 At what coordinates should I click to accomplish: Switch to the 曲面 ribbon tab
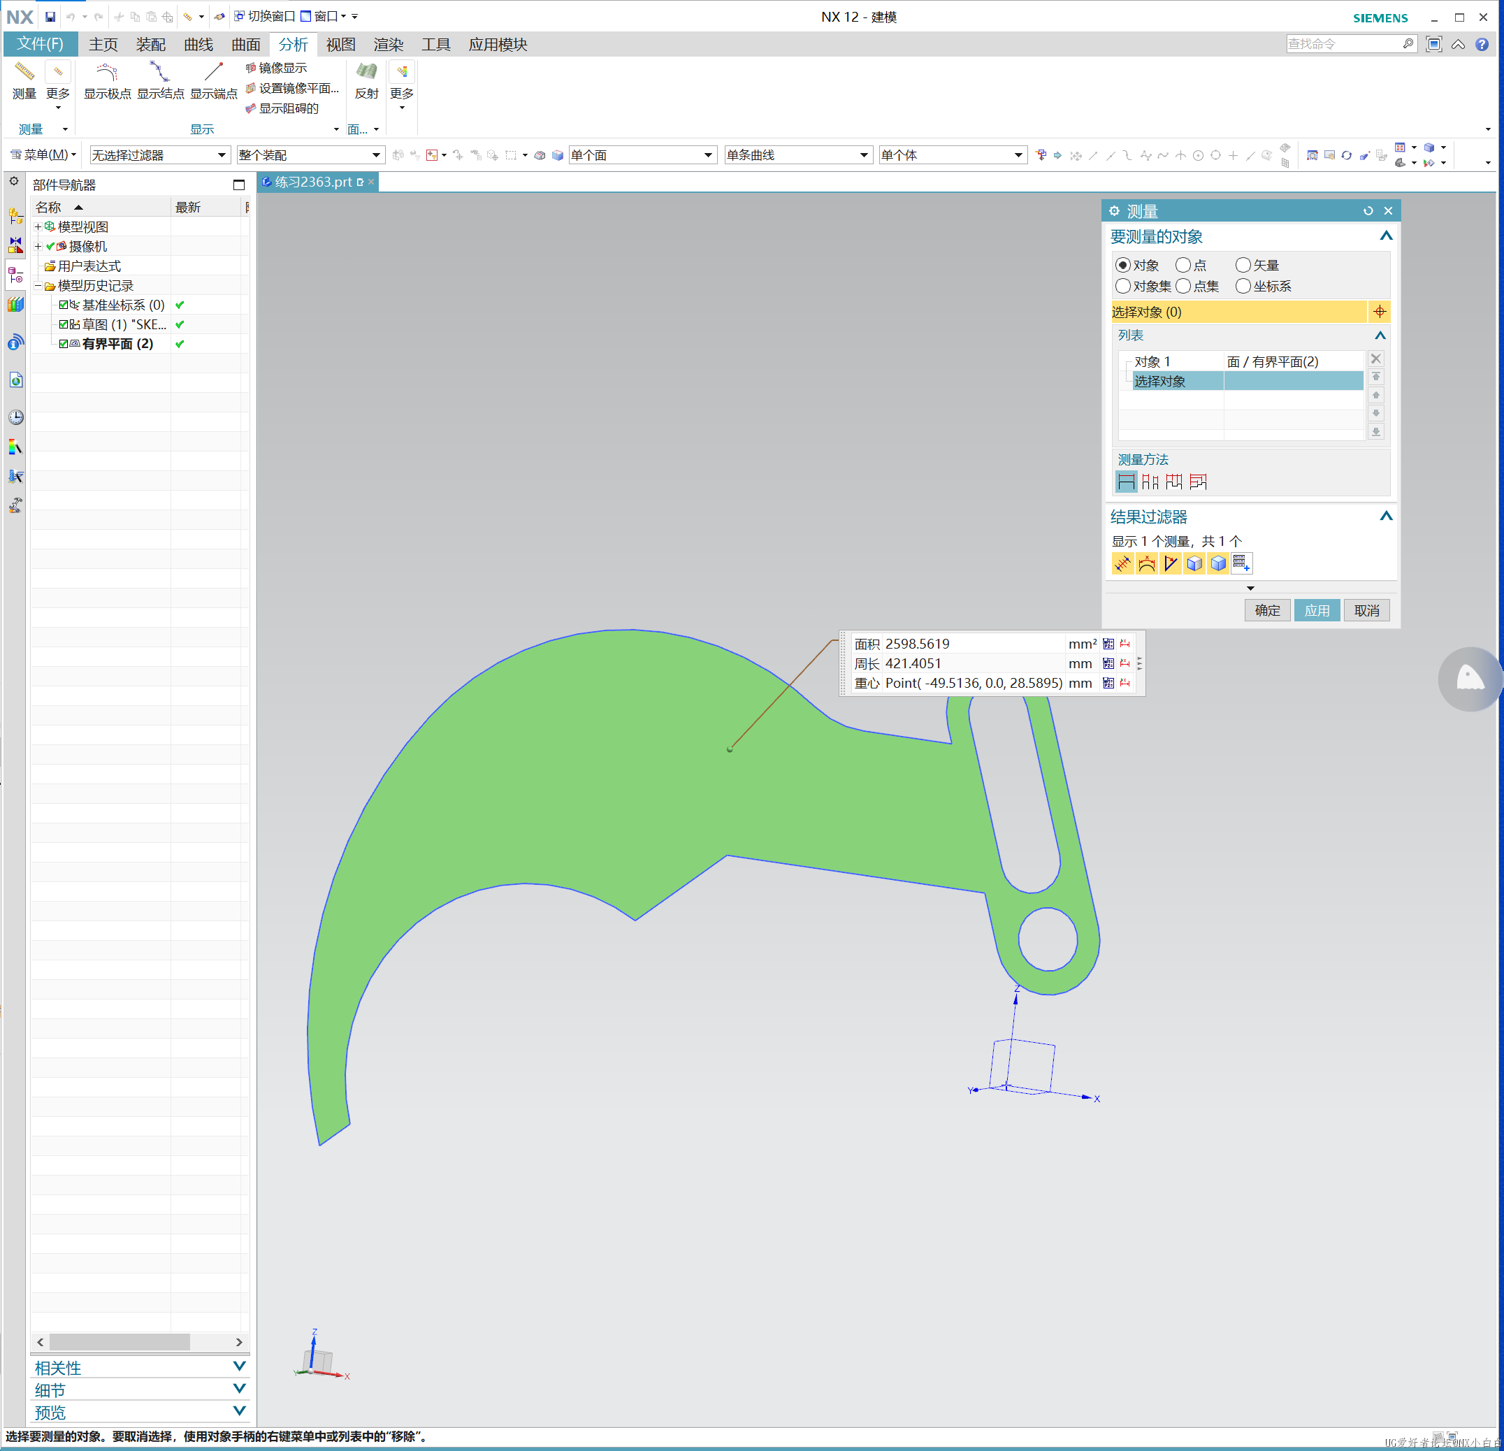(246, 45)
